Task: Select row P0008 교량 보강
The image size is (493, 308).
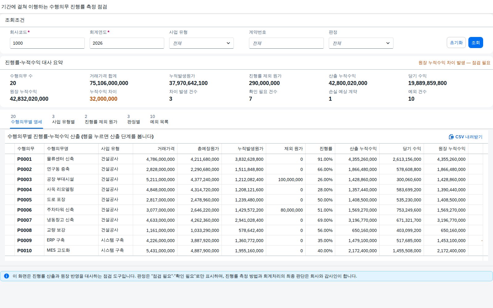Action: (x=244, y=230)
